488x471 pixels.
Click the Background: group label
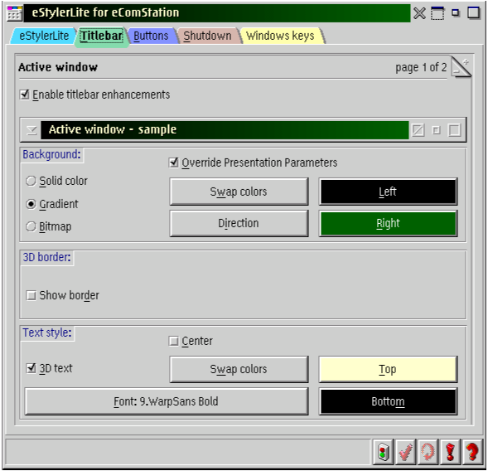[51, 154]
